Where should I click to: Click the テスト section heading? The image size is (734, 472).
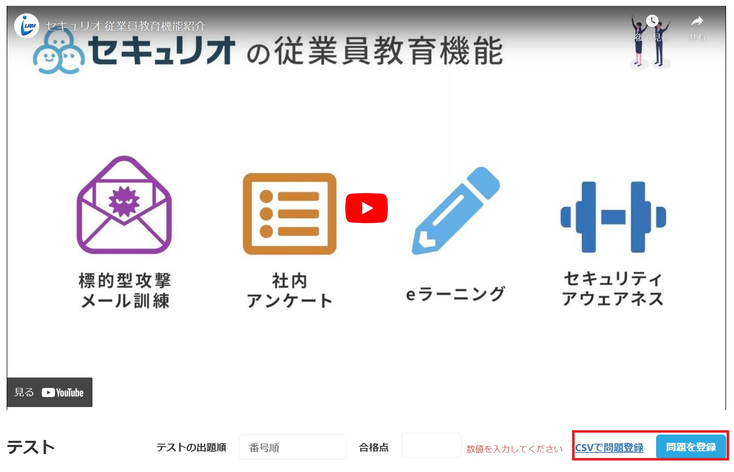click(31, 447)
